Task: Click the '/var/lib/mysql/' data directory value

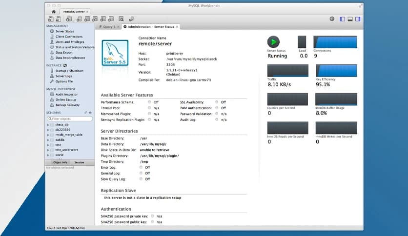Action: [153, 144]
